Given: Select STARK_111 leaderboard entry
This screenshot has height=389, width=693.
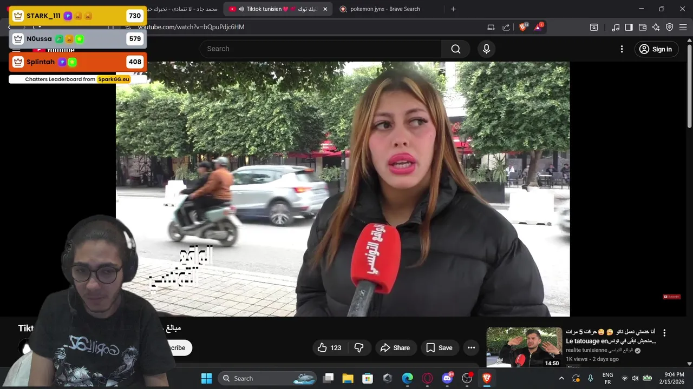Looking at the screenshot, I should coord(77,16).
